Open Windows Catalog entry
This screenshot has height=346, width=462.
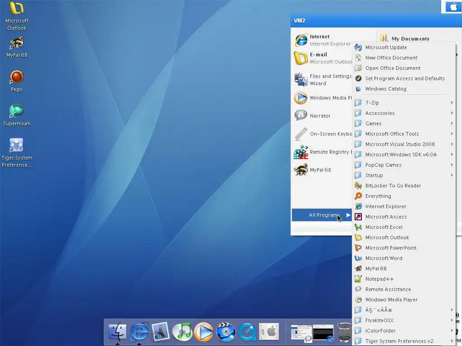point(404,89)
